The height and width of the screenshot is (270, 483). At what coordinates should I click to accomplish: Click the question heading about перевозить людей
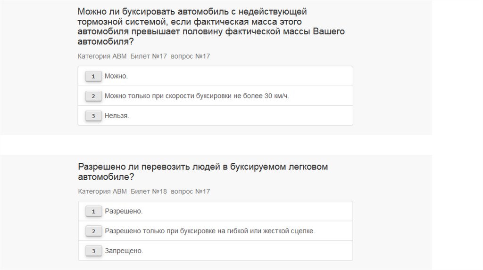pyautogui.click(x=202, y=172)
